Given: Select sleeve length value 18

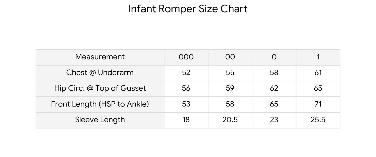Looking at the screenshot, I should (x=186, y=120).
